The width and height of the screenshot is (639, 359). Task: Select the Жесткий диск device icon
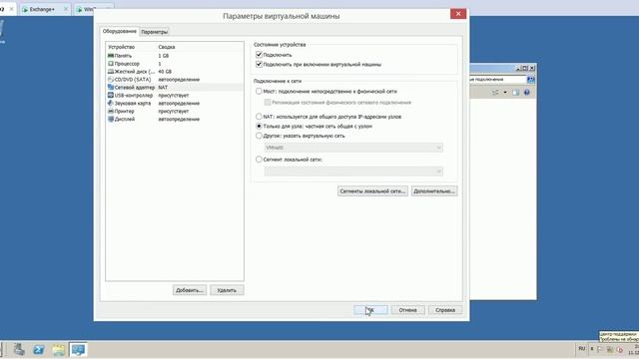[x=111, y=71]
